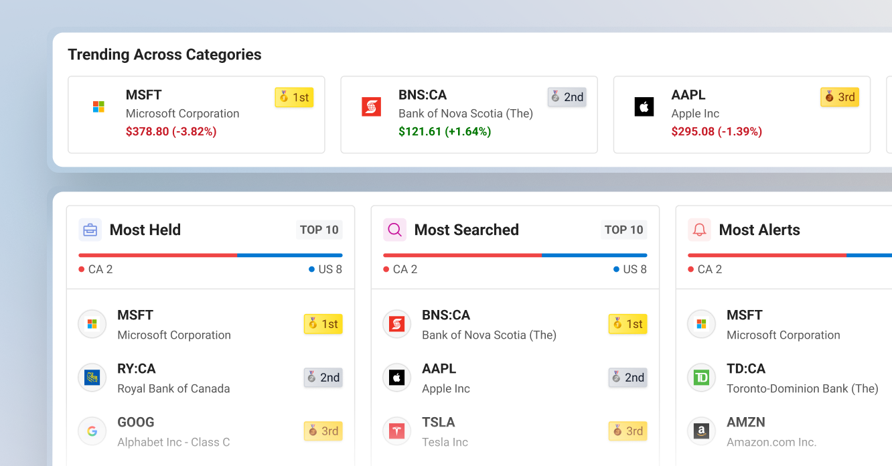The image size is (892, 466).
Task: Click the Most Alerts panel title
Action: 759,230
